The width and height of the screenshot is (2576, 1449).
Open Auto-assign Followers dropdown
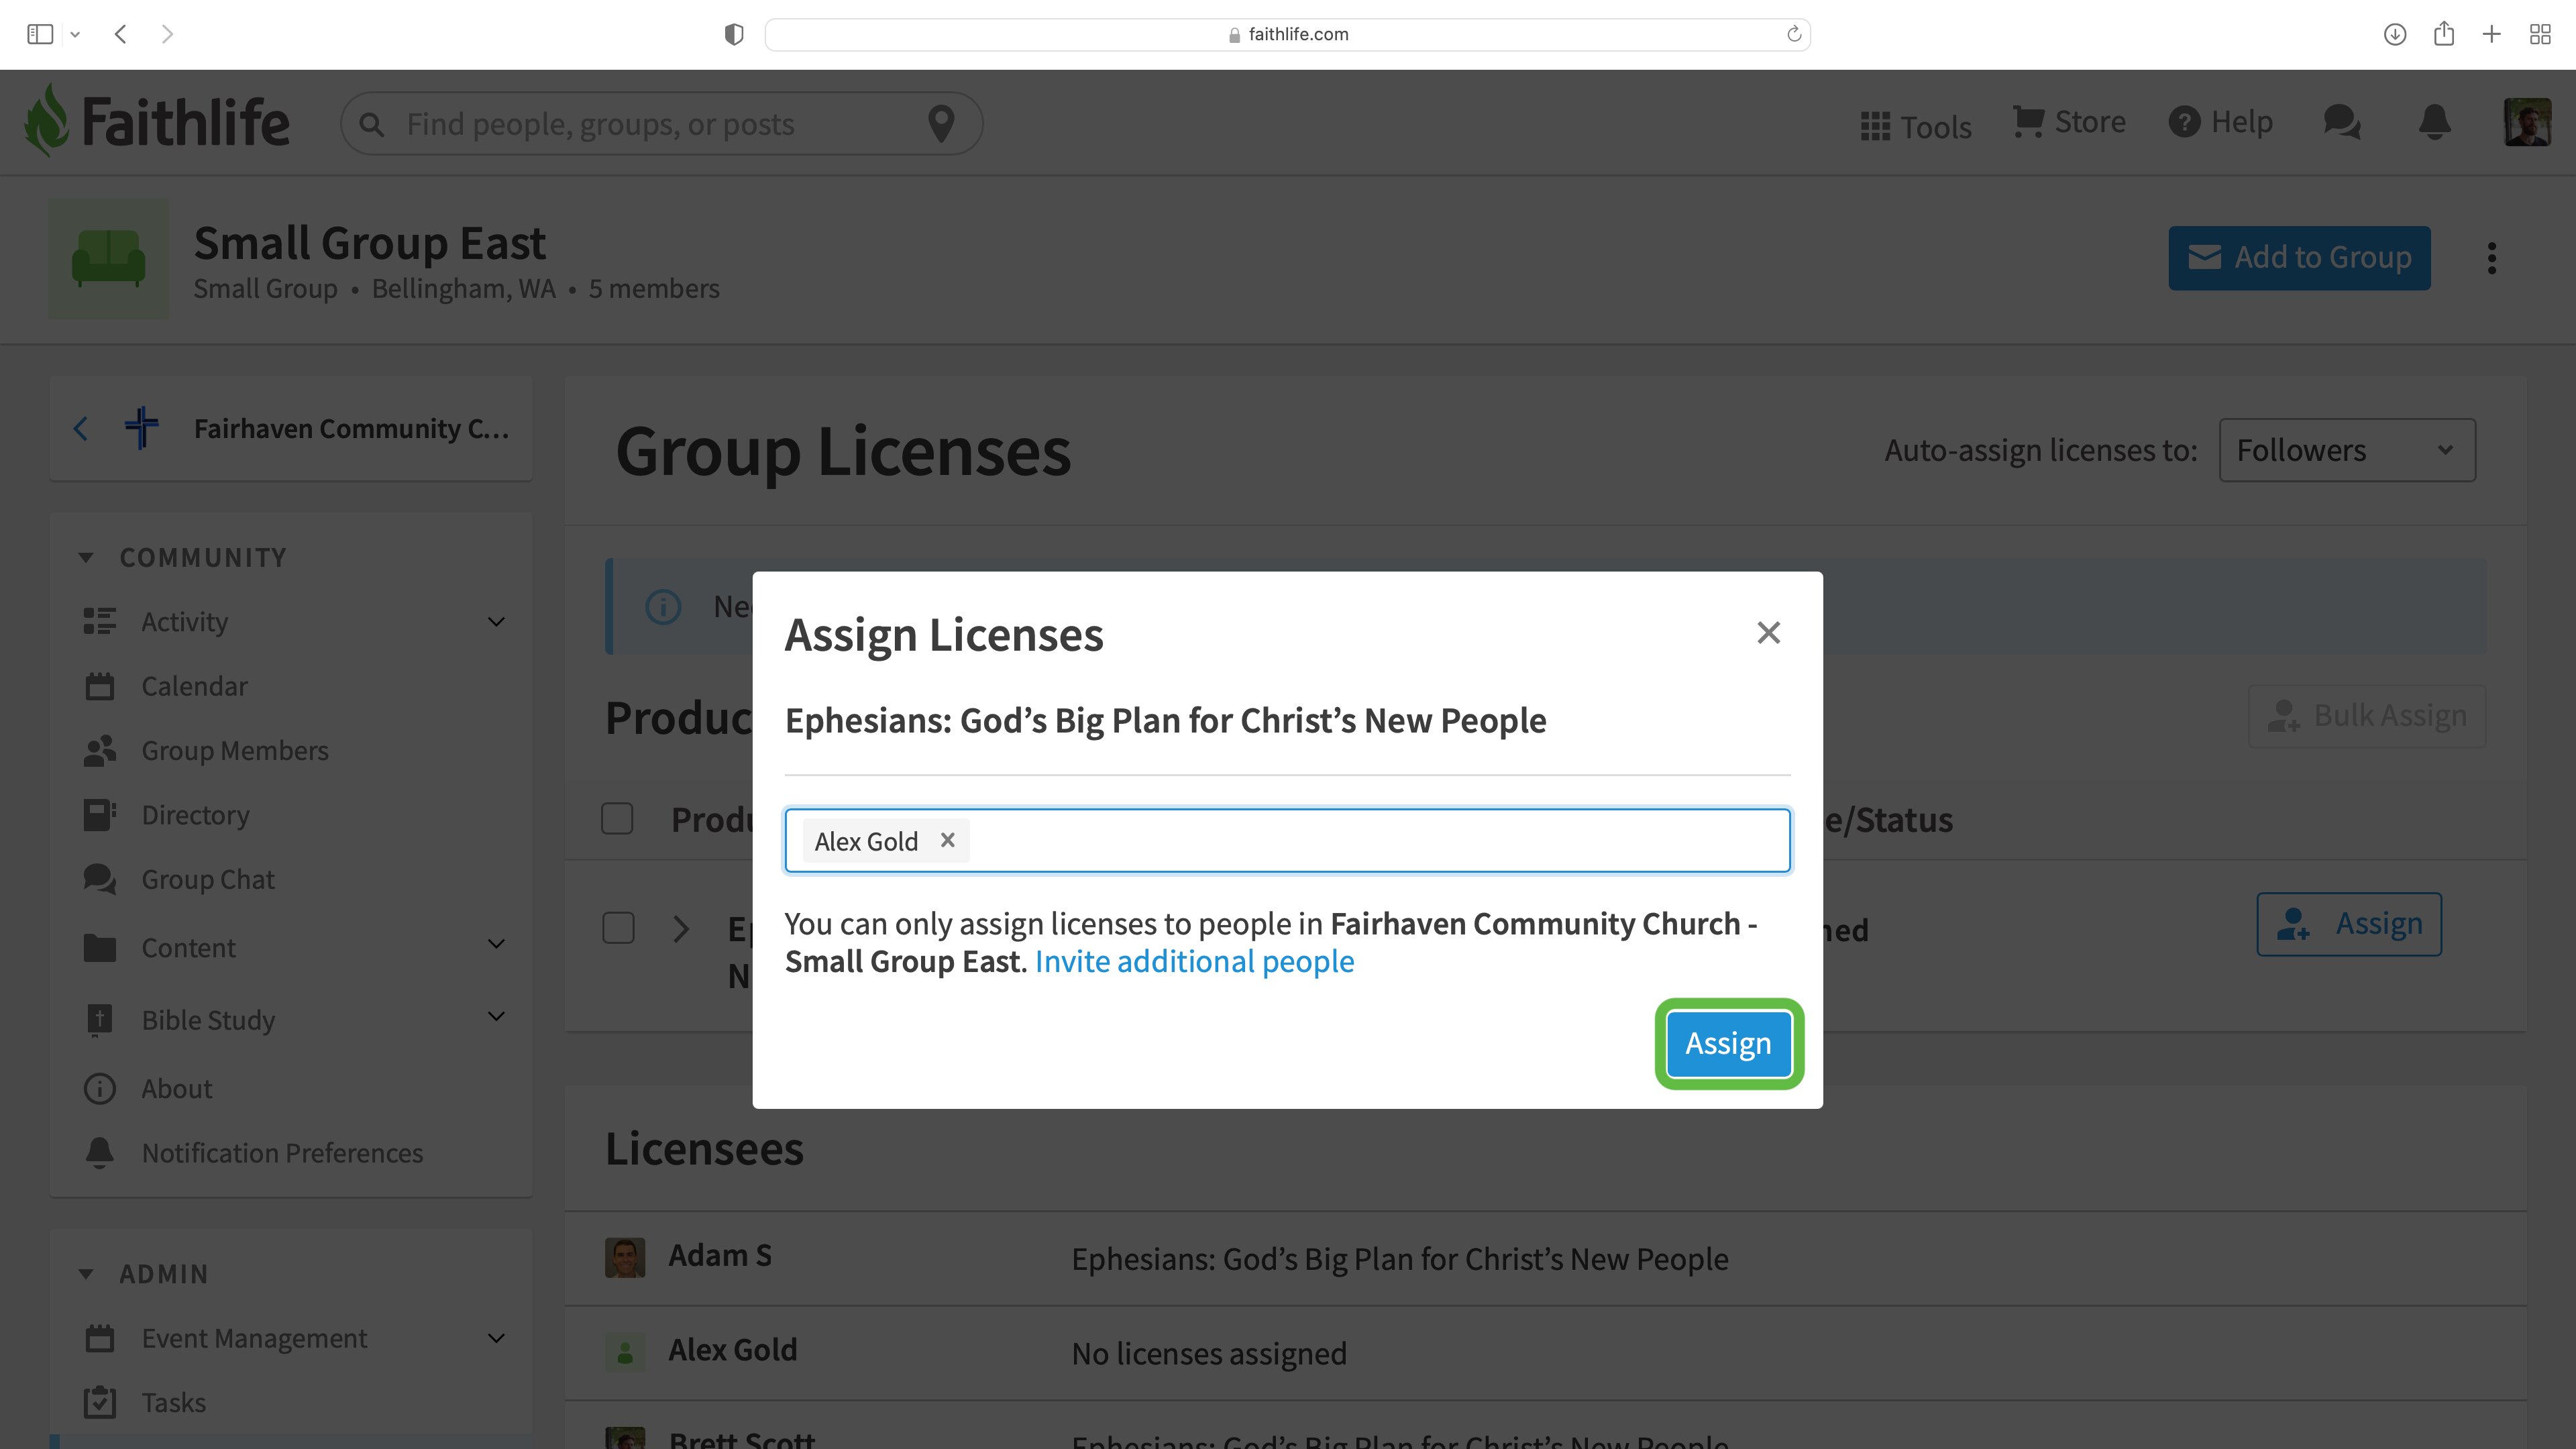pos(2347,450)
